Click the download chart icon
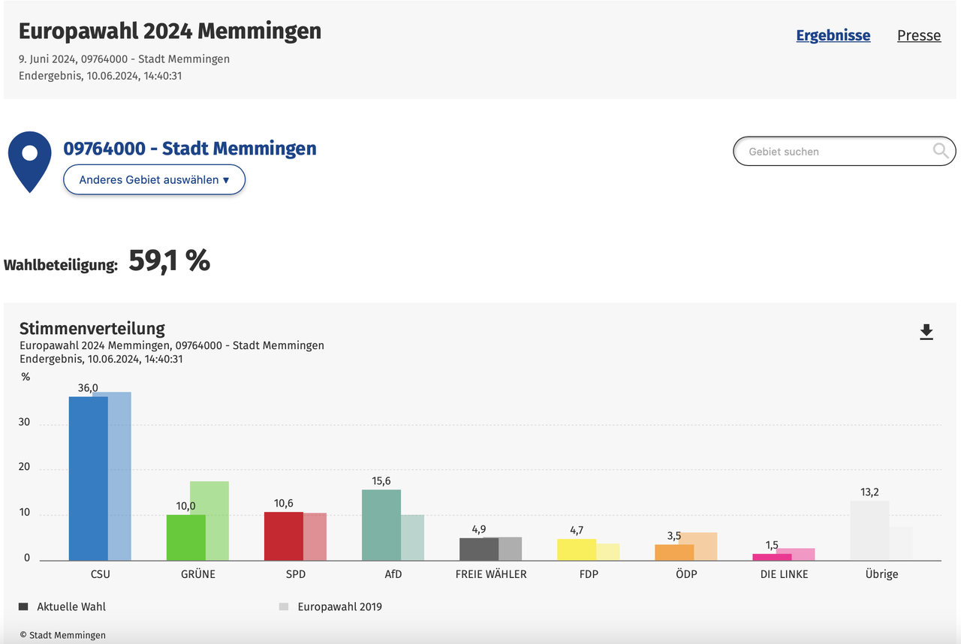The height and width of the screenshot is (644, 961). pyautogui.click(x=926, y=333)
